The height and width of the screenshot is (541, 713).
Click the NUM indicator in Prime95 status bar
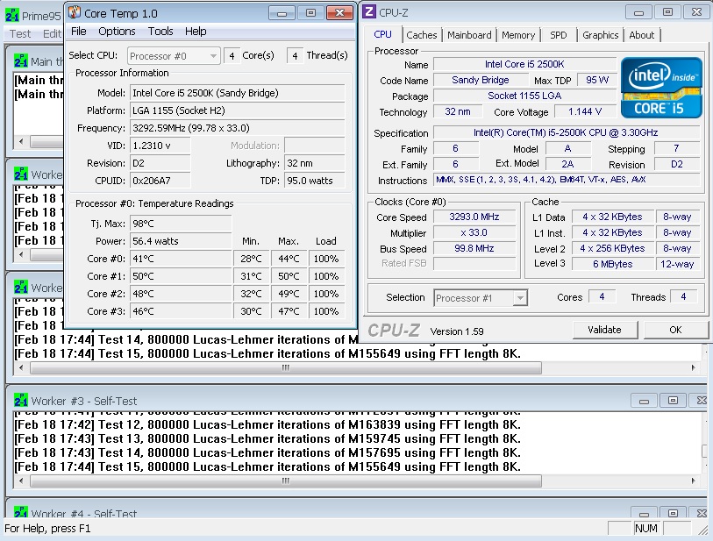tap(645, 528)
